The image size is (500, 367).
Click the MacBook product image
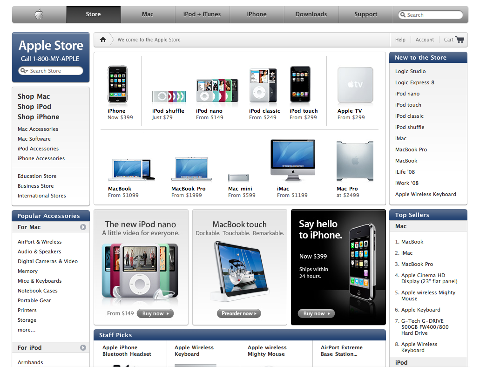pyautogui.click(x=131, y=170)
